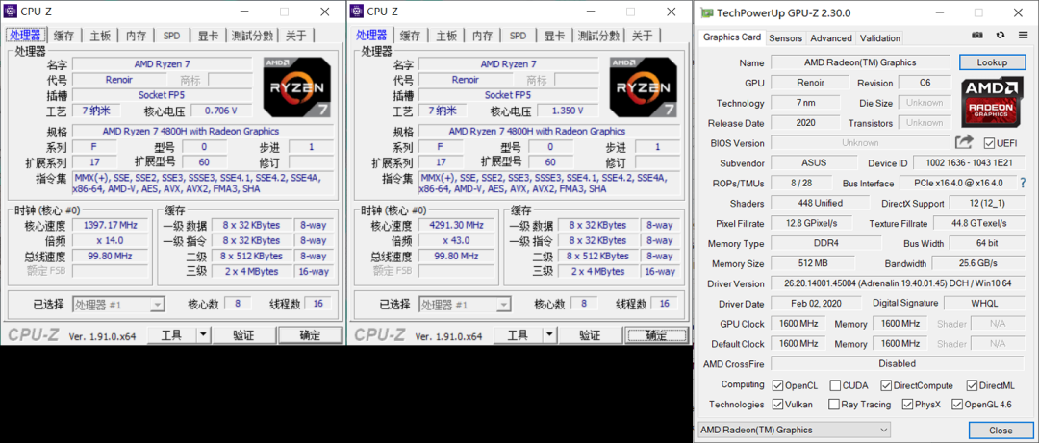This screenshot has height=443, width=1039.
Task: Click the Bus Interface question mark icon
Action: 1023,183
